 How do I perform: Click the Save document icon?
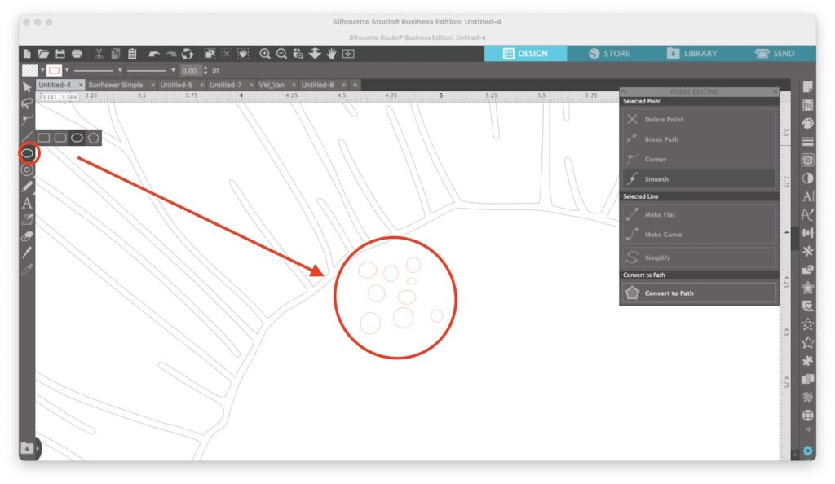point(60,54)
